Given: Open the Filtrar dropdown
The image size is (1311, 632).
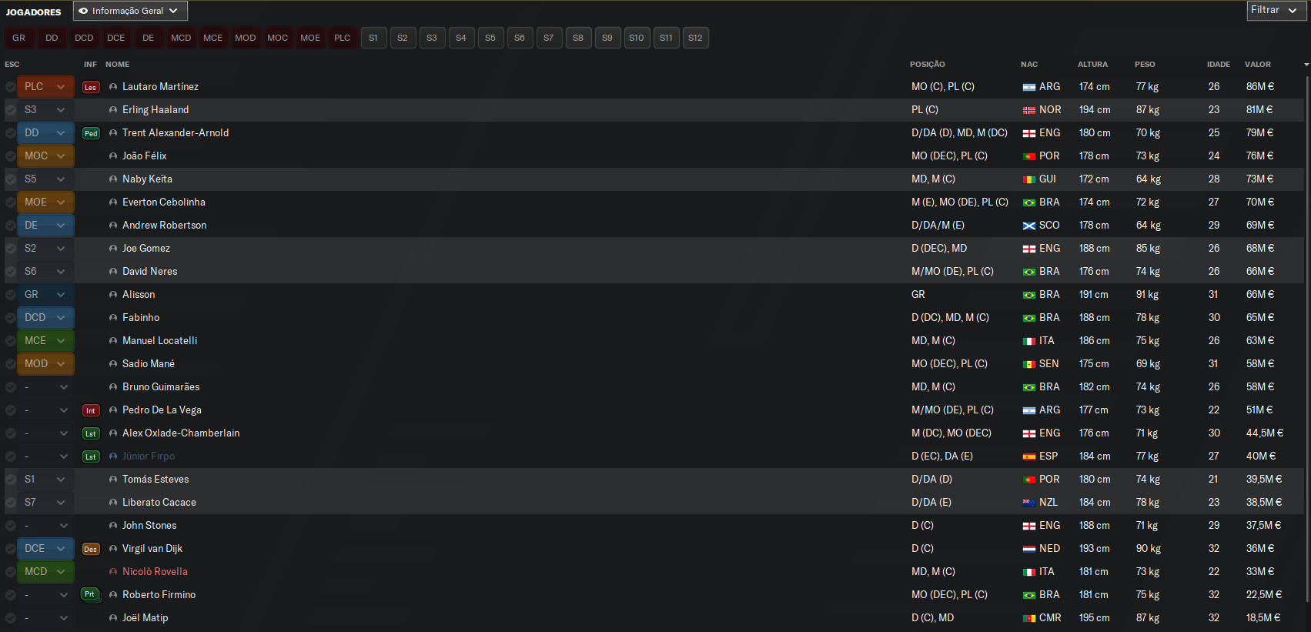Looking at the screenshot, I should (x=1278, y=11).
